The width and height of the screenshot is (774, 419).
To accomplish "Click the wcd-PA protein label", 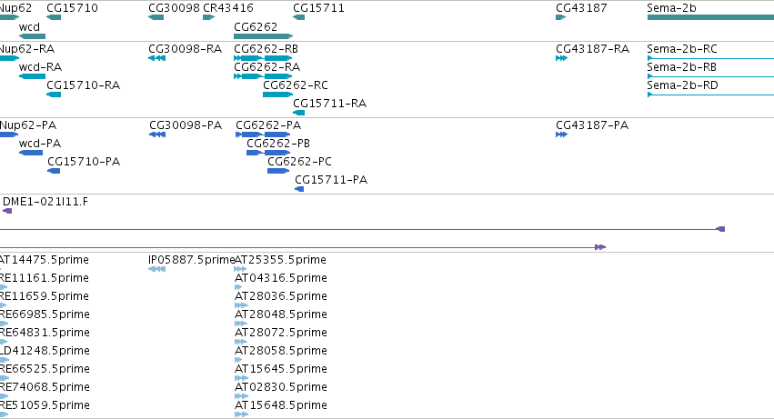I will pos(40,144).
